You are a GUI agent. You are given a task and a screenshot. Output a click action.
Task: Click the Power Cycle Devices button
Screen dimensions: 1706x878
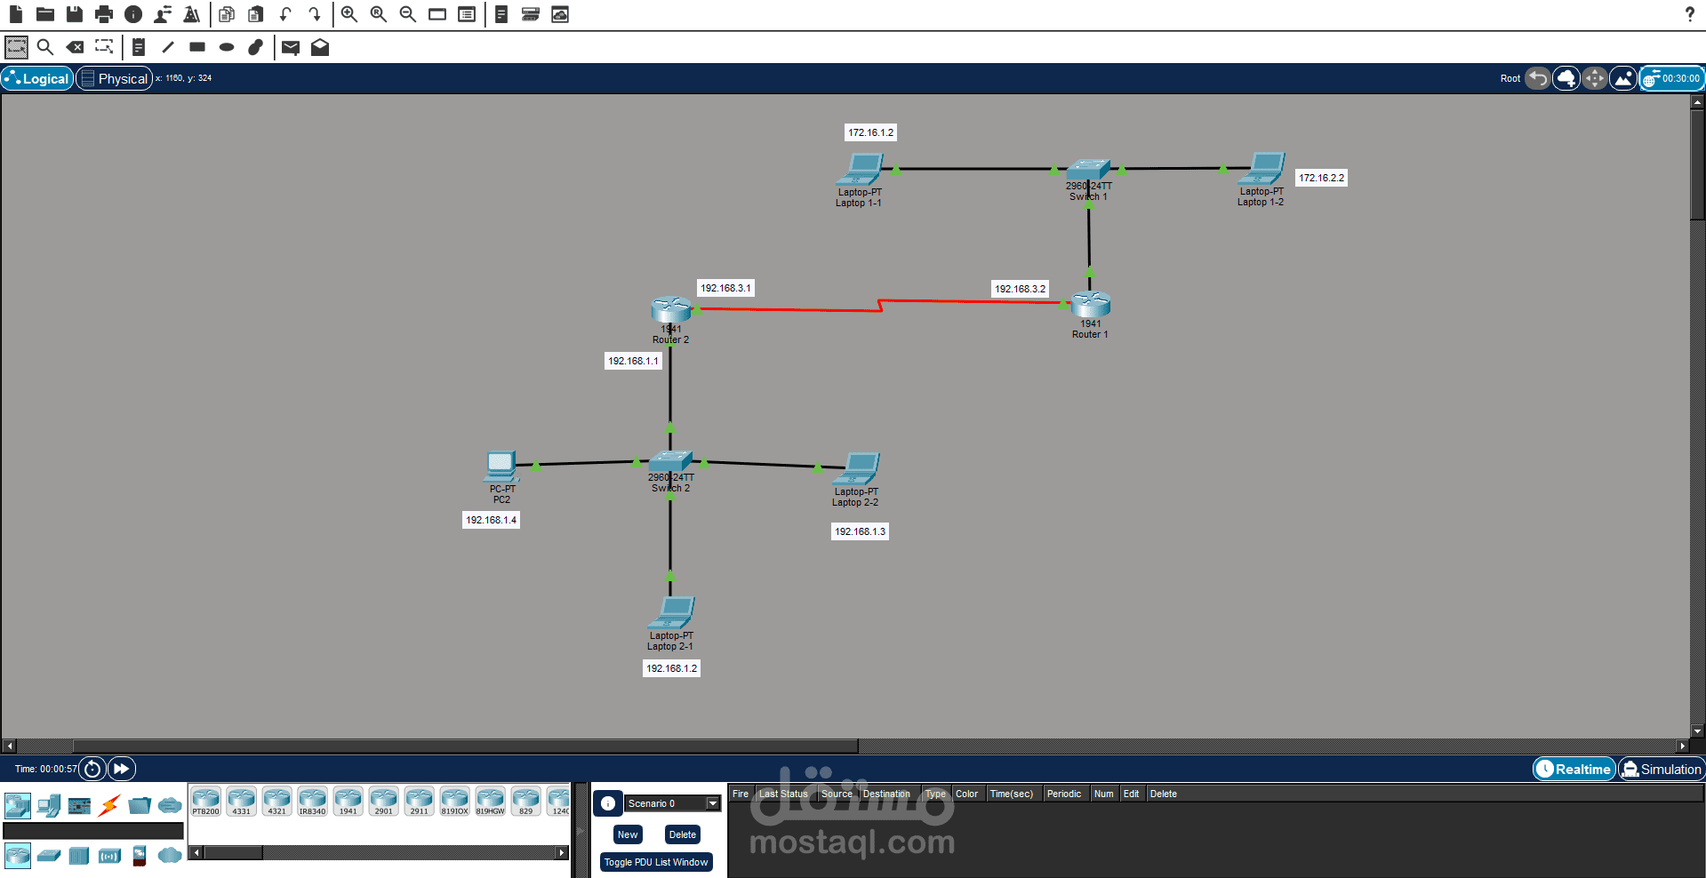coord(92,769)
